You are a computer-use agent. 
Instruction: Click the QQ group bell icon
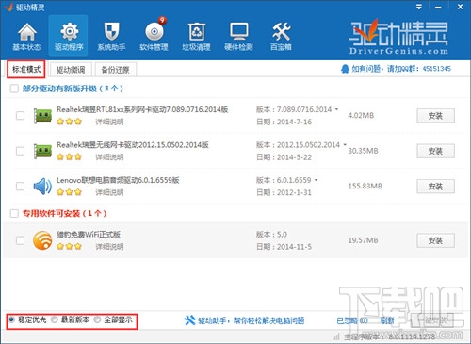345,69
